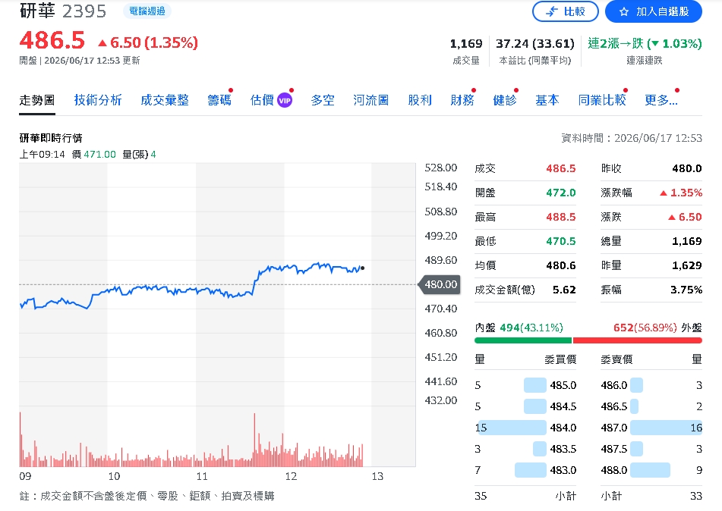Click the 比較 compare button
This screenshot has height=511, width=722.
coord(565,11)
